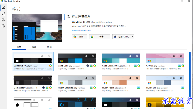Open the settings gear in sidebar
The width and height of the screenshot is (194, 109).
3,20
